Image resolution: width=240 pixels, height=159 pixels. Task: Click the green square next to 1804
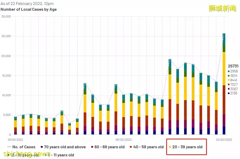tap(228, 76)
